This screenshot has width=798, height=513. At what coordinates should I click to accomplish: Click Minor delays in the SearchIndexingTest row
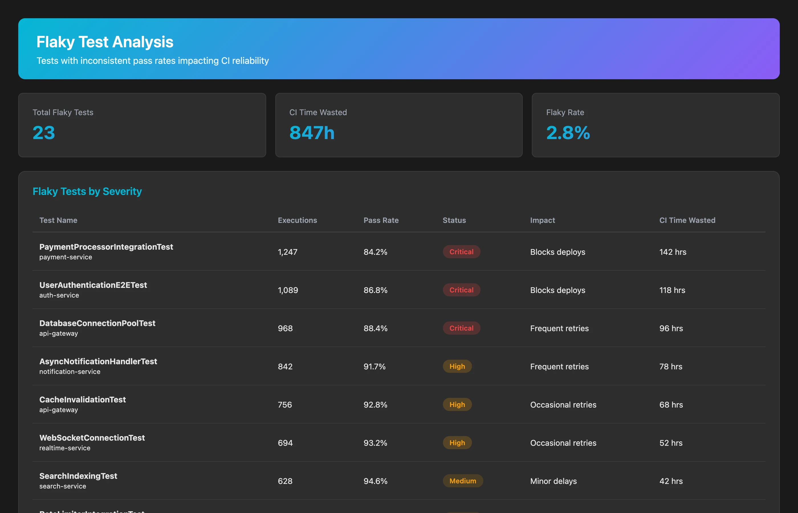(553, 481)
